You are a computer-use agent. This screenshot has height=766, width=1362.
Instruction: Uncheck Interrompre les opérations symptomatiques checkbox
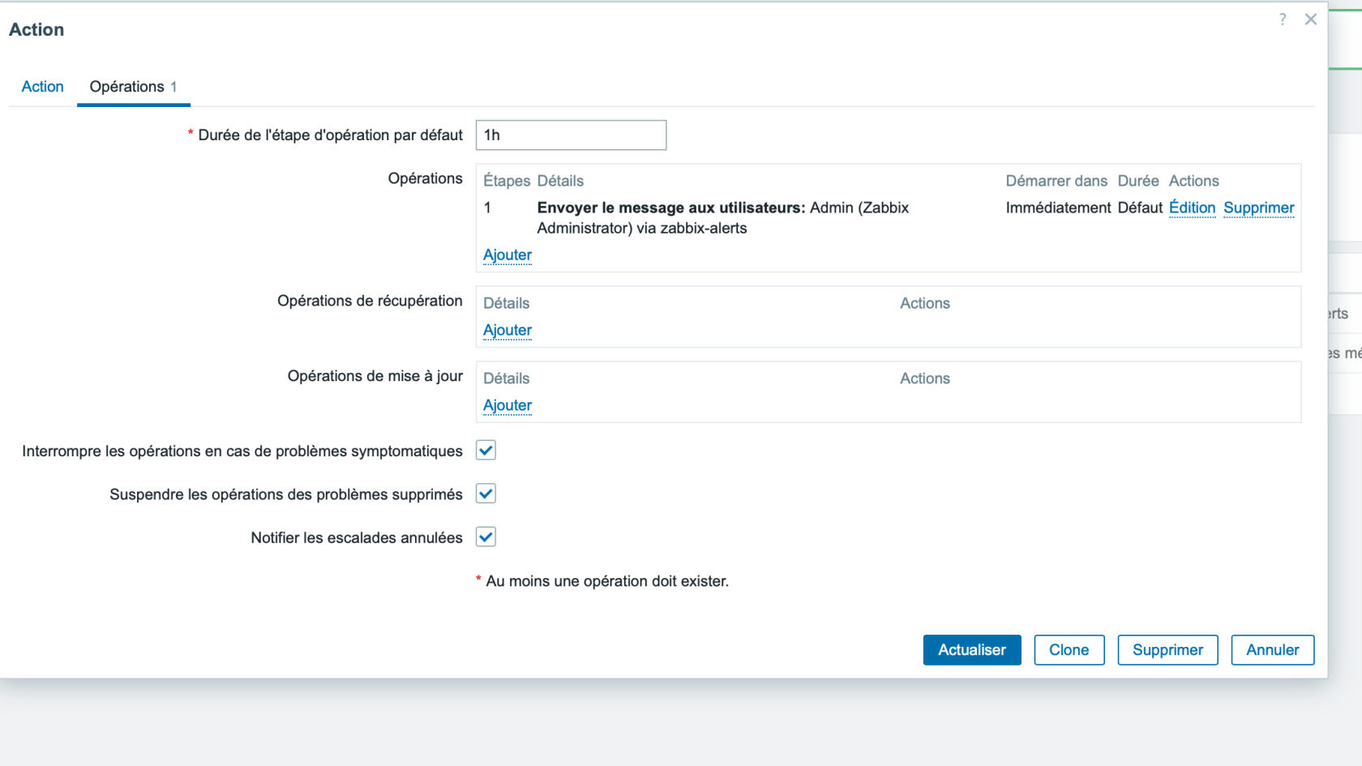(x=486, y=451)
